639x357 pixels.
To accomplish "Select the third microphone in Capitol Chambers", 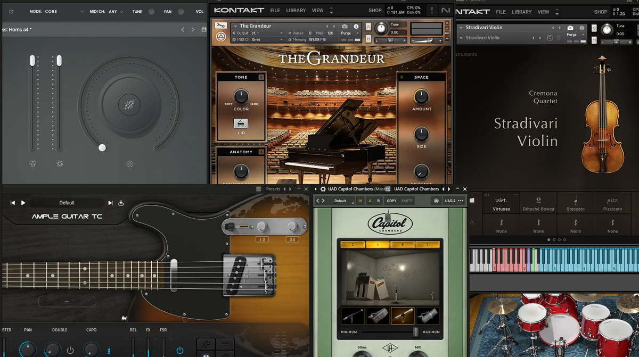I will 402,316.
